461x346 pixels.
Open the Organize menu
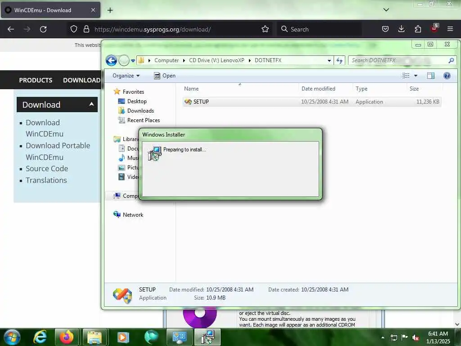point(126,76)
